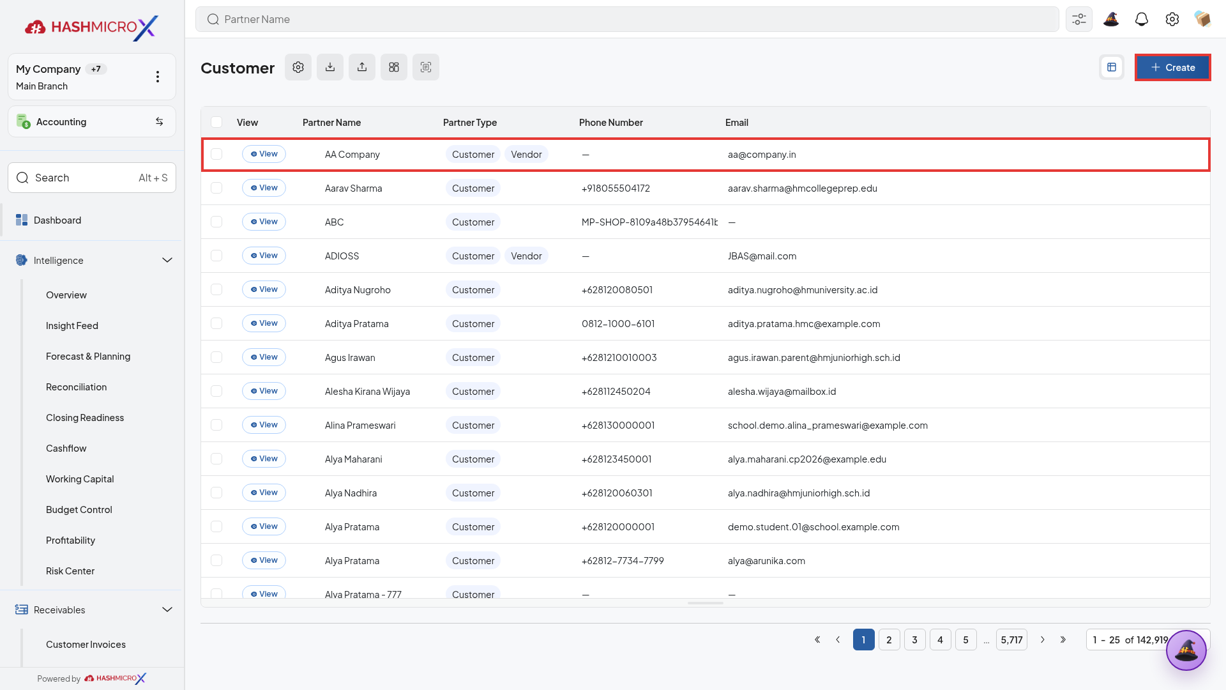The height and width of the screenshot is (690, 1226).
Task: Open the notifications bell
Action: click(x=1142, y=19)
